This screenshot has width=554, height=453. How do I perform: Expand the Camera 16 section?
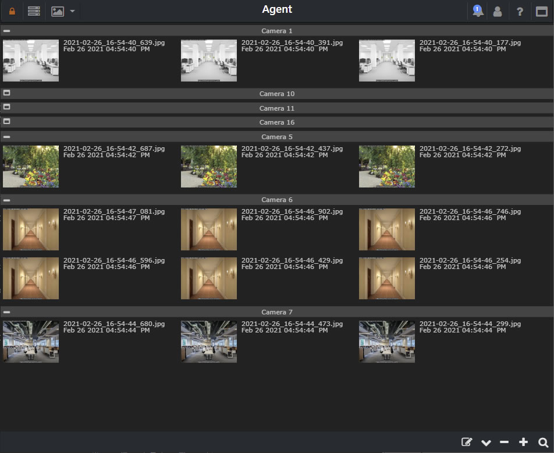pos(6,122)
